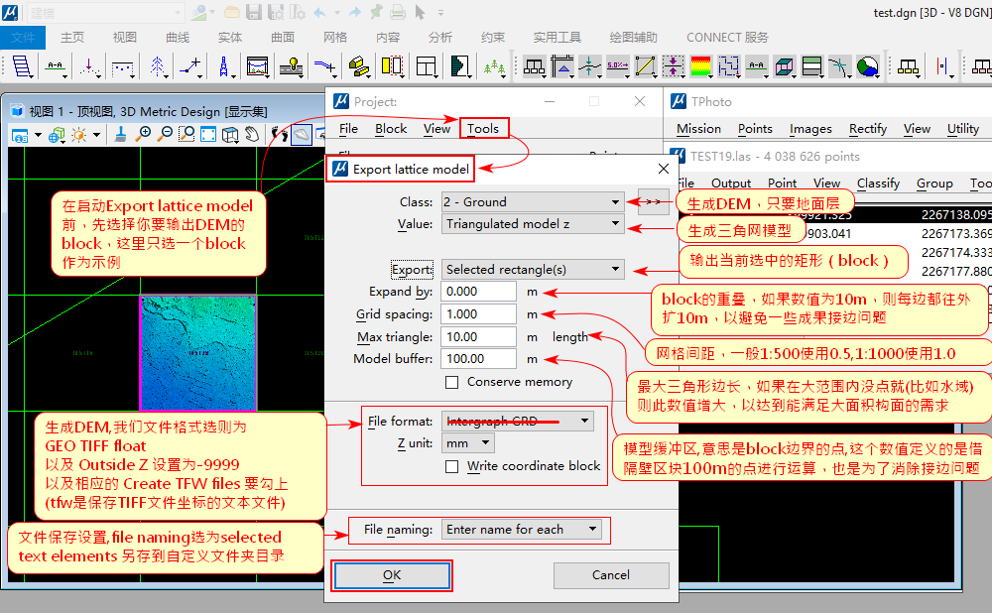Screen dimensions: 992x613
Task: Open the Z unit dropdown
Action: click(467, 443)
